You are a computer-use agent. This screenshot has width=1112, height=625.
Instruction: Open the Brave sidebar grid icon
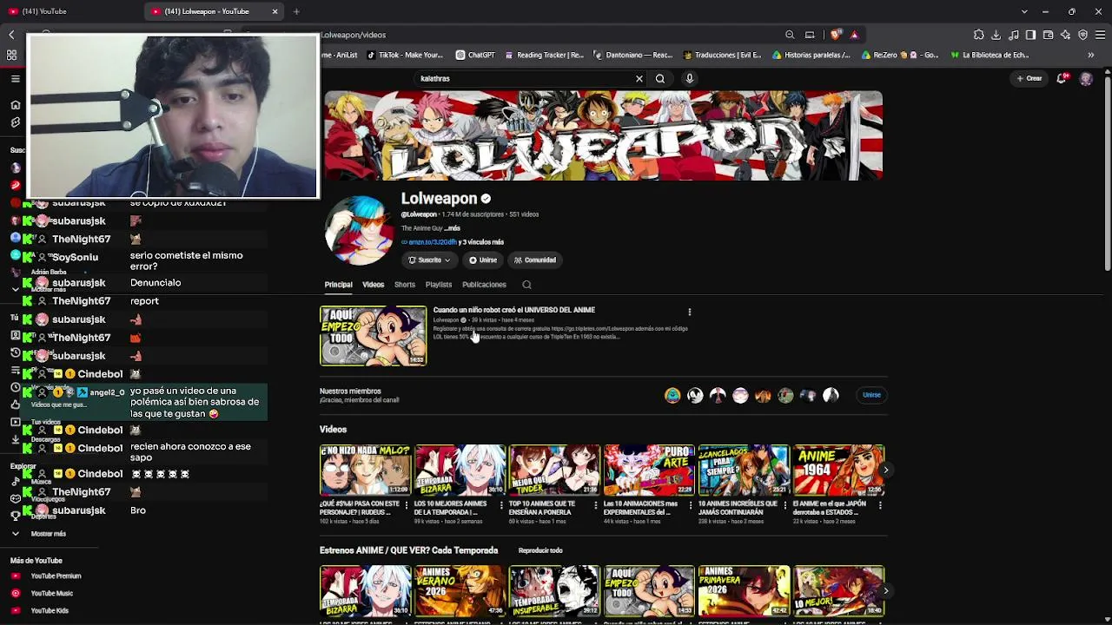tap(11, 55)
